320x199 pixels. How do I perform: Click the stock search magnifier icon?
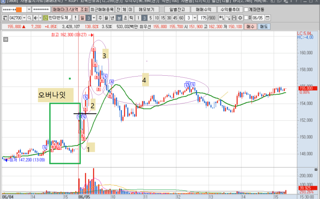point(29,18)
